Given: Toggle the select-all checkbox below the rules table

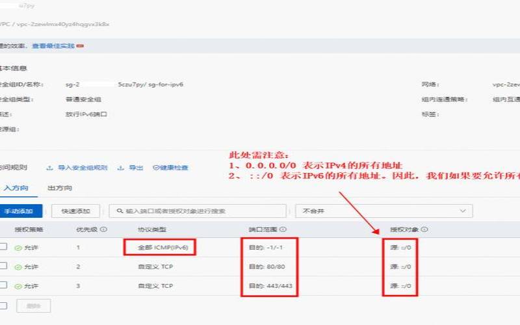Looking at the screenshot, I should point(3,305).
